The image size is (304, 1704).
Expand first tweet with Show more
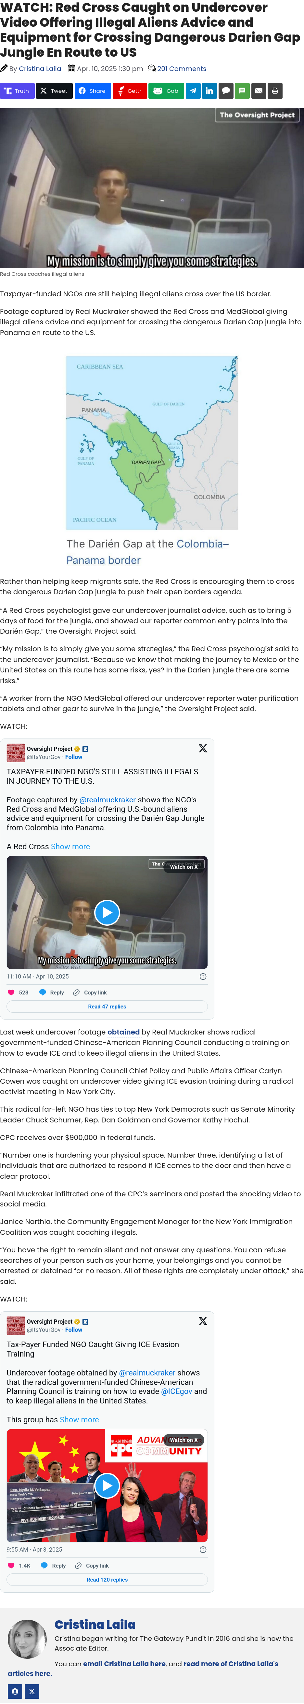click(70, 847)
